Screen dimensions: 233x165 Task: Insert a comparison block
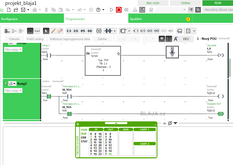pyautogui.click(x=99, y=31)
